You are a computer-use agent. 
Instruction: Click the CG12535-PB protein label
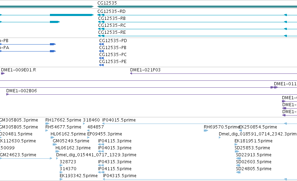point(113,48)
